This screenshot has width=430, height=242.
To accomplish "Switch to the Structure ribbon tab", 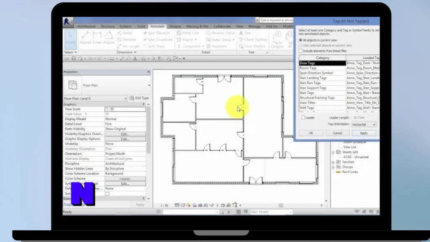I will [x=107, y=26].
